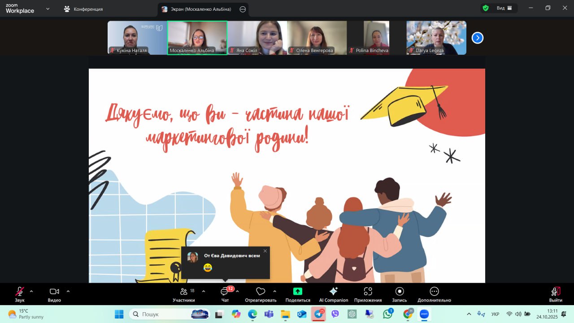
Task: Launch Copilot from the taskbar
Action: 236,314
